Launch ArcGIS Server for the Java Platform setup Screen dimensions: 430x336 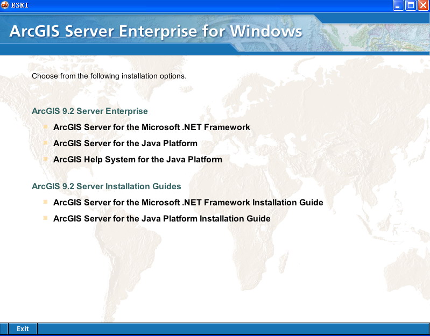pyautogui.click(x=125, y=144)
